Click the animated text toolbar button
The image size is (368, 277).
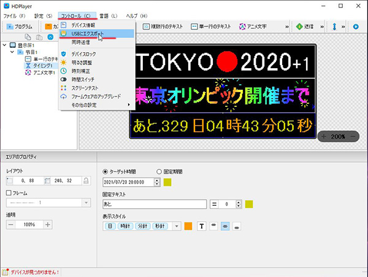pos(253,26)
